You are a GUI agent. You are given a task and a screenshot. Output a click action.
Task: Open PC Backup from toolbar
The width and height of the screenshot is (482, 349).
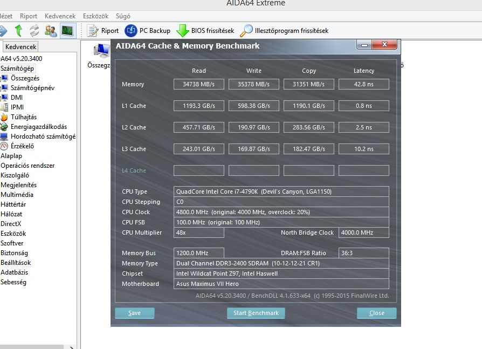[x=148, y=31]
